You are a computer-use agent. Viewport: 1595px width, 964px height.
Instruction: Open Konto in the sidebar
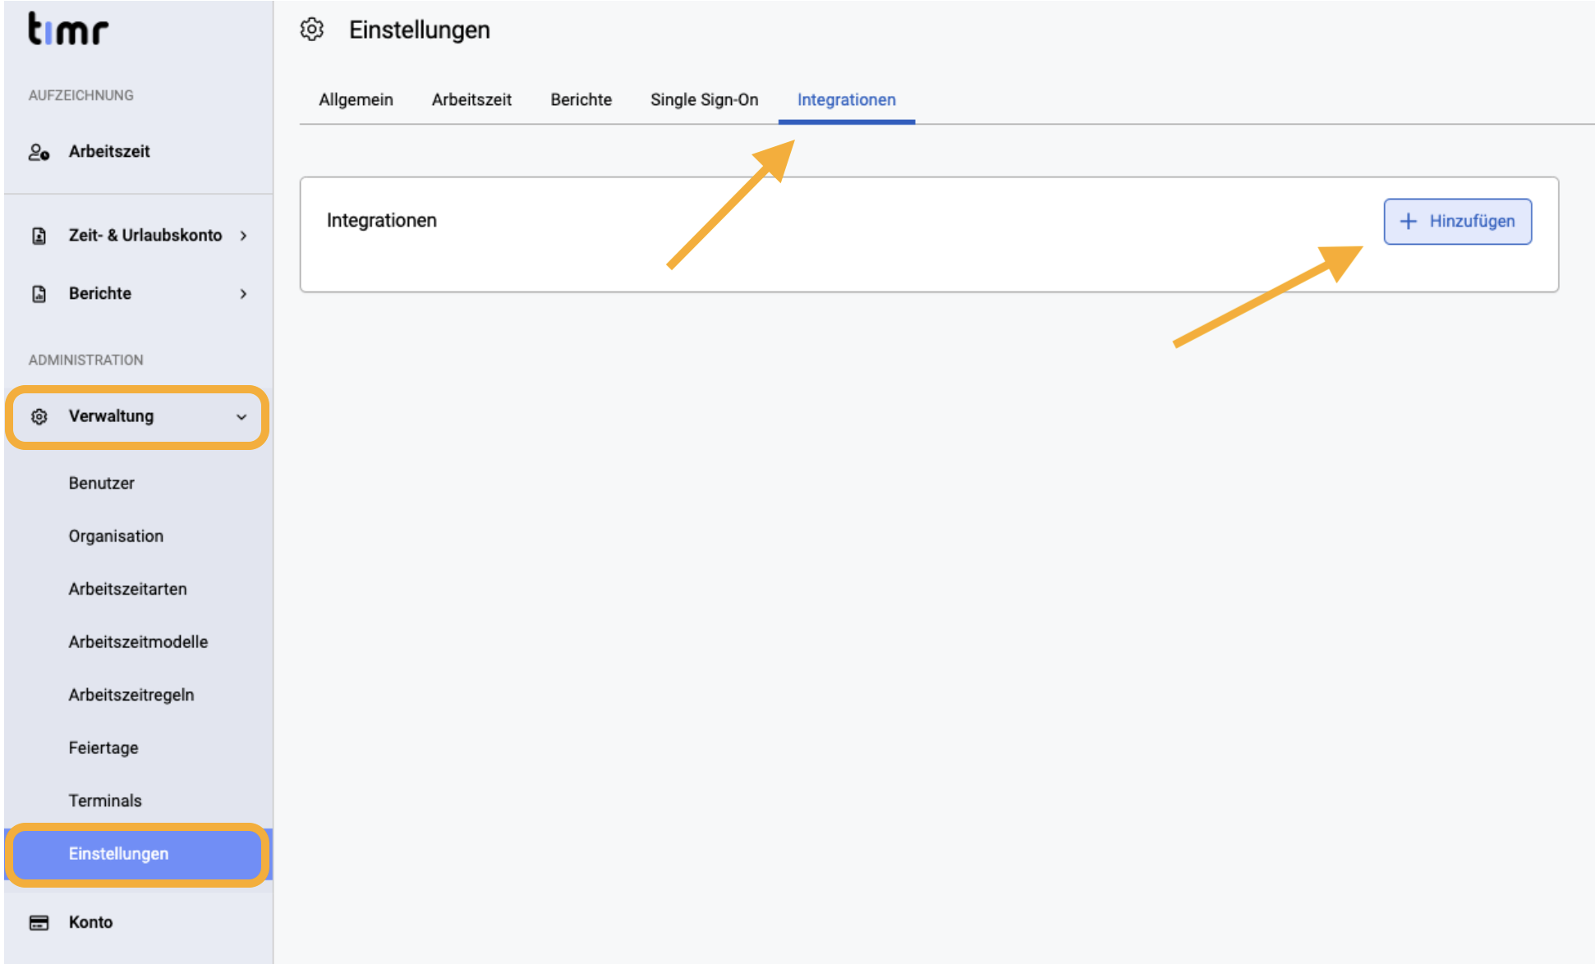pyautogui.click(x=138, y=922)
